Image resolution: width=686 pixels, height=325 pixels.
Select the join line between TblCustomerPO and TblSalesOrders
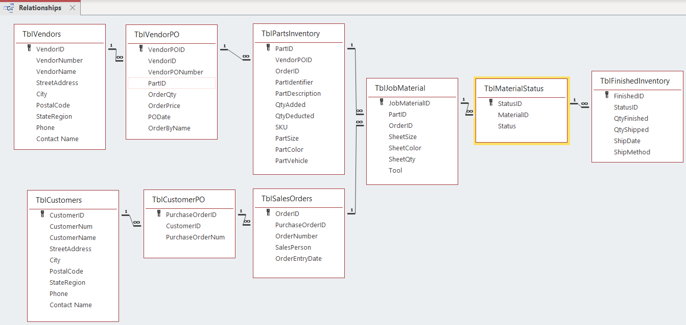(x=245, y=219)
